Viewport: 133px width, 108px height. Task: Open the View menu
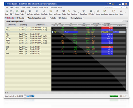click(x=41, y=8)
